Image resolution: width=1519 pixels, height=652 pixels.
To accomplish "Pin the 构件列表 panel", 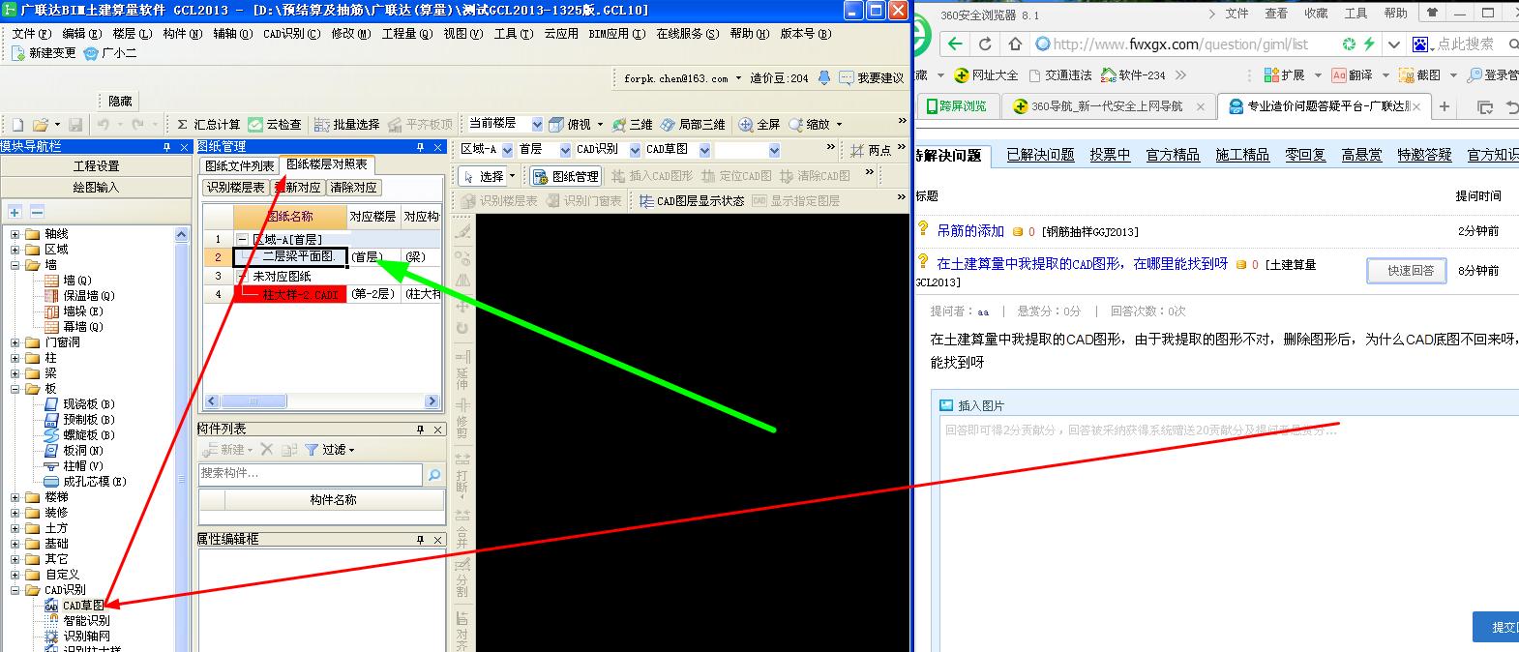I will pyautogui.click(x=420, y=430).
